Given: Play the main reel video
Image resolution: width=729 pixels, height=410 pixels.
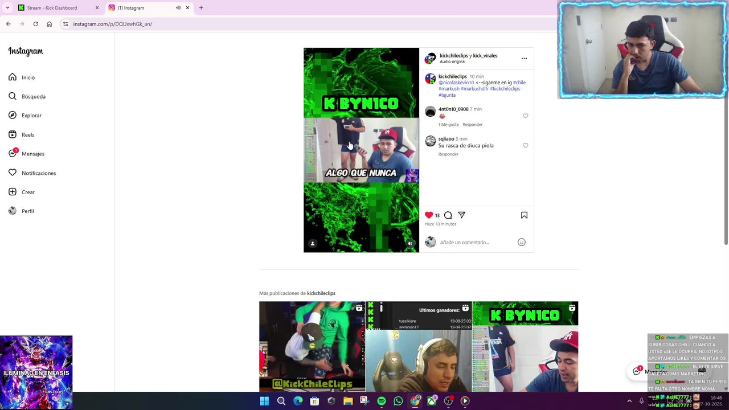Looking at the screenshot, I should click(361, 150).
